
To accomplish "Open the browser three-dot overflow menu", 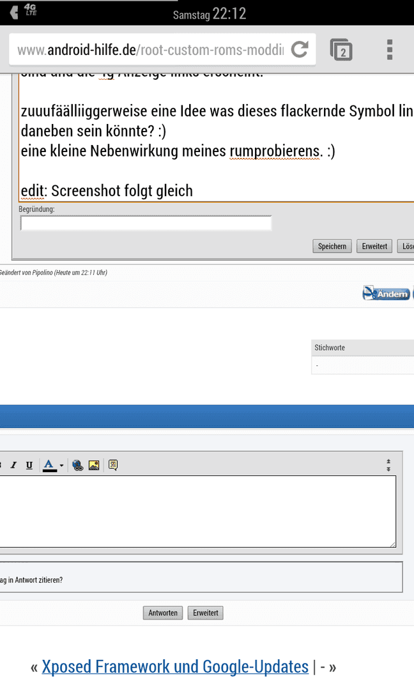I will [x=389, y=49].
